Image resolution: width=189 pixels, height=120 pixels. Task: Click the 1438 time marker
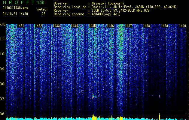click(146, 26)
